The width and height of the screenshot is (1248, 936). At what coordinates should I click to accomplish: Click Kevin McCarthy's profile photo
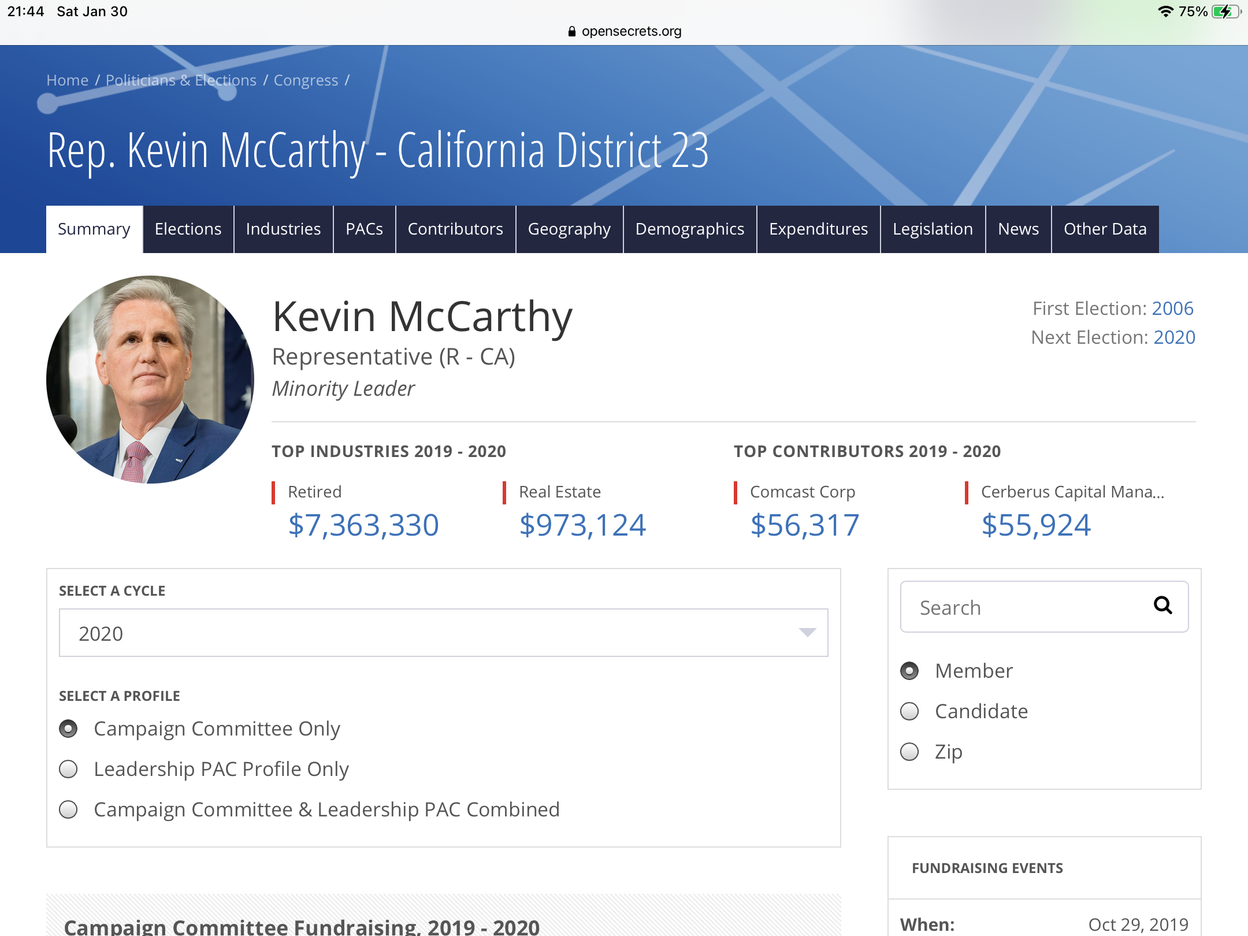point(150,380)
